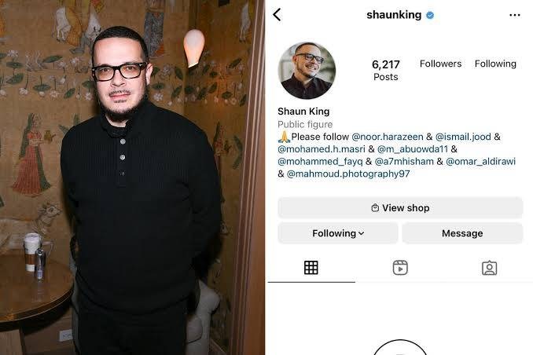Open the @mahmoud.photography97 mention
The image size is (533, 355).
pyautogui.click(x=348, y=174)
